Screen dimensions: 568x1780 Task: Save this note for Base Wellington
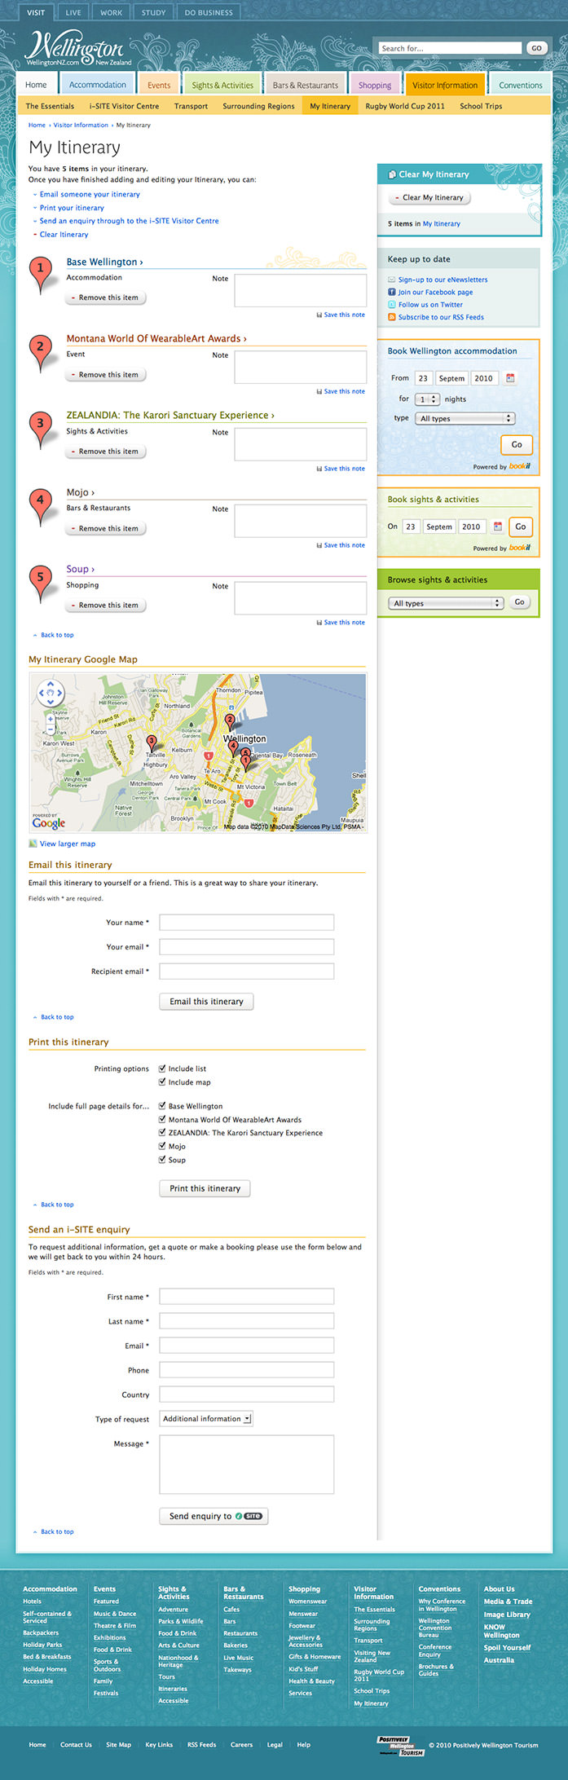point(341,315)
